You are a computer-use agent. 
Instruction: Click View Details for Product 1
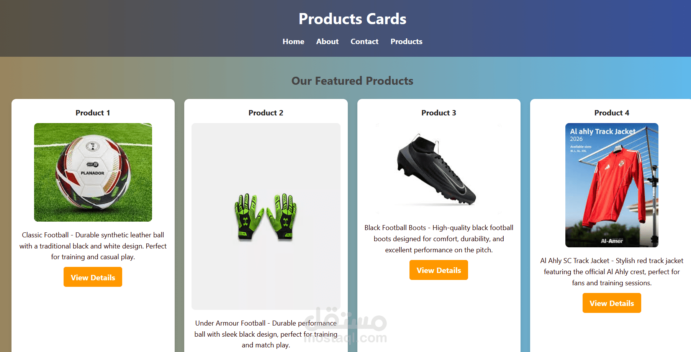(x=93, y=277)
